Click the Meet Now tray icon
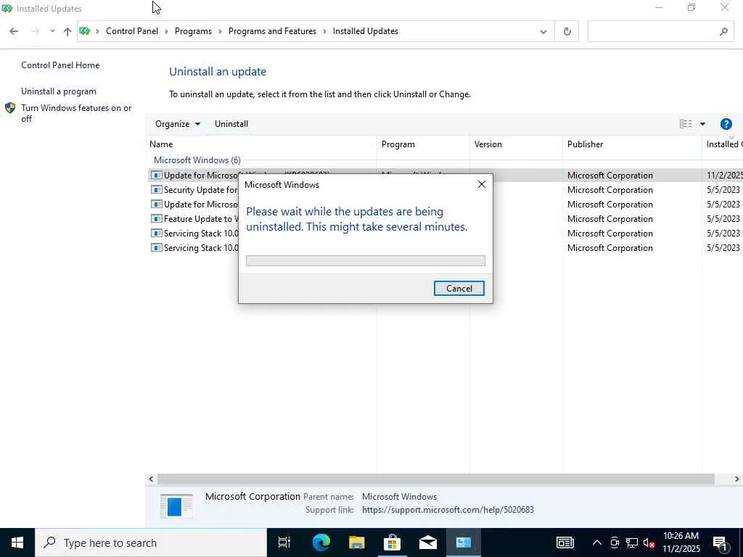The image size is (743, 557). pos(615,542)
